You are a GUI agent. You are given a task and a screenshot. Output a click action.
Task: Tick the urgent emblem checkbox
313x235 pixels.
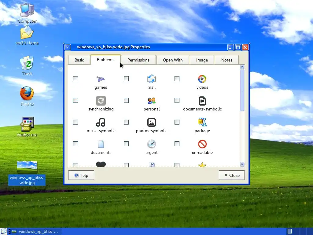pos(126,144)
